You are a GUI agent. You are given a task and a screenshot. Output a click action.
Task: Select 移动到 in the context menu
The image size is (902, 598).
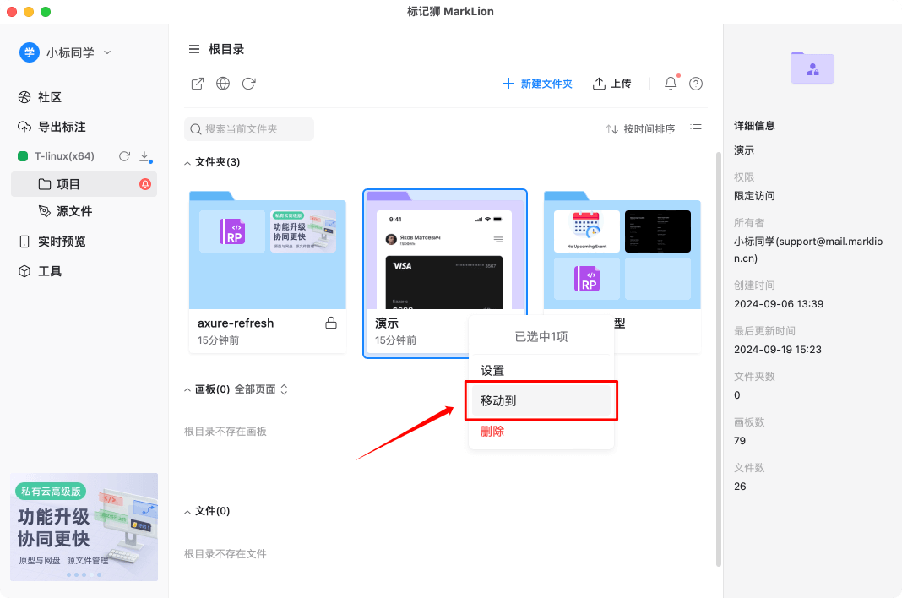pos(541,399)
